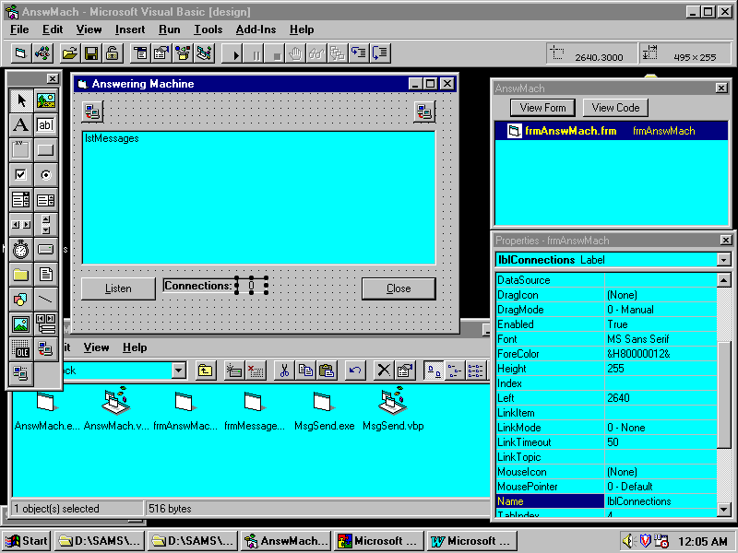The width and height of the screenshot is (738, 553).
Task: Toggle the large icons view button
Action: [x=432, y=371]
